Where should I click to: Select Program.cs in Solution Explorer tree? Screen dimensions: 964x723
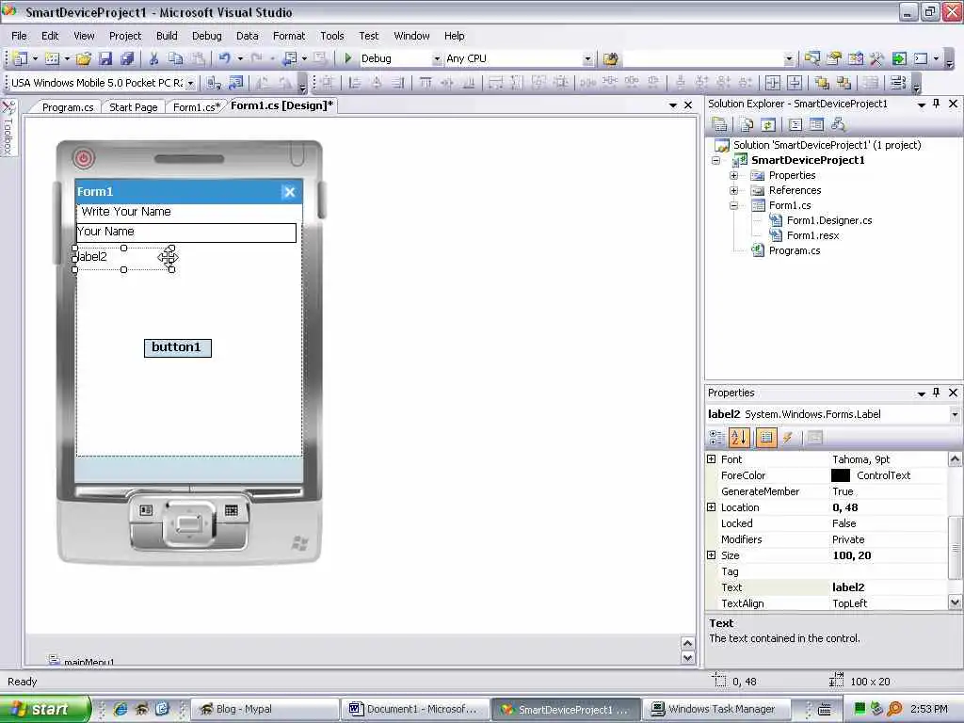click(x=795, y=250)
